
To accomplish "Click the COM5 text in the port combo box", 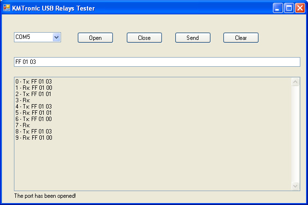I will point(23,37).
